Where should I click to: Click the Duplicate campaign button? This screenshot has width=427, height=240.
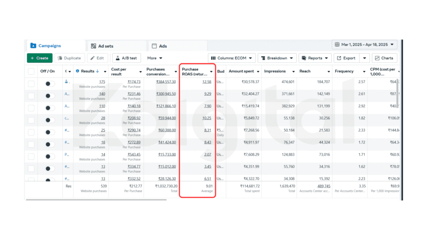coord(69,58)
